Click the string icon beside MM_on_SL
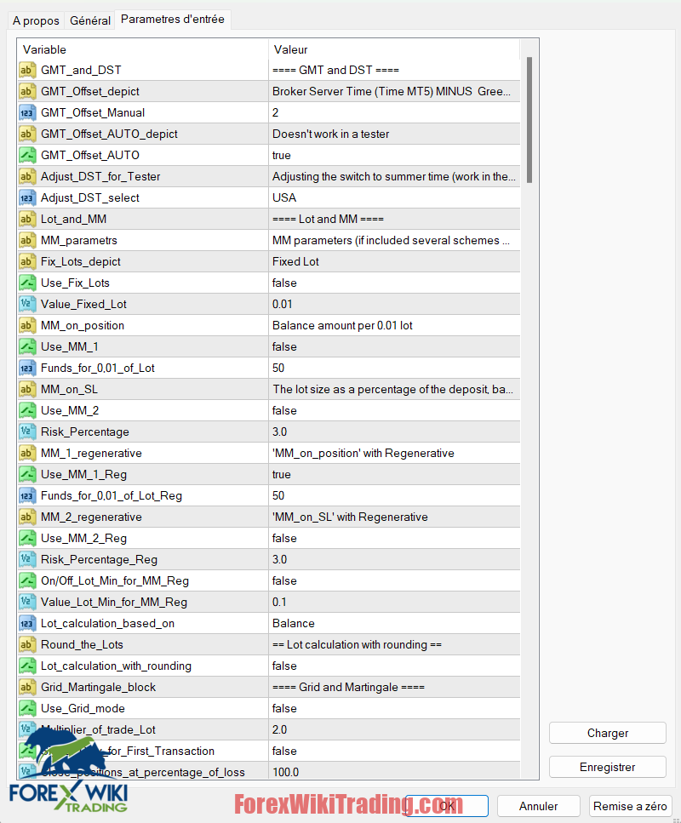 coord(27,389)
